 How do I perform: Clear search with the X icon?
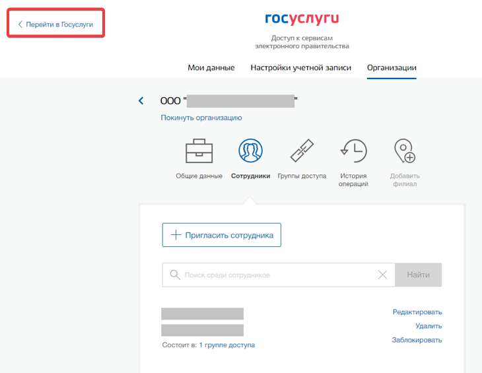[382, 275]
